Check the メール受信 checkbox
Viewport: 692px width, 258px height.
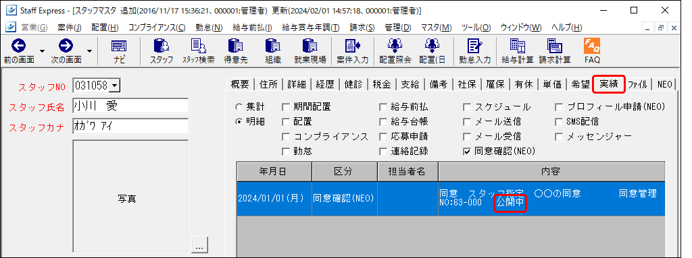pos(467,137)
